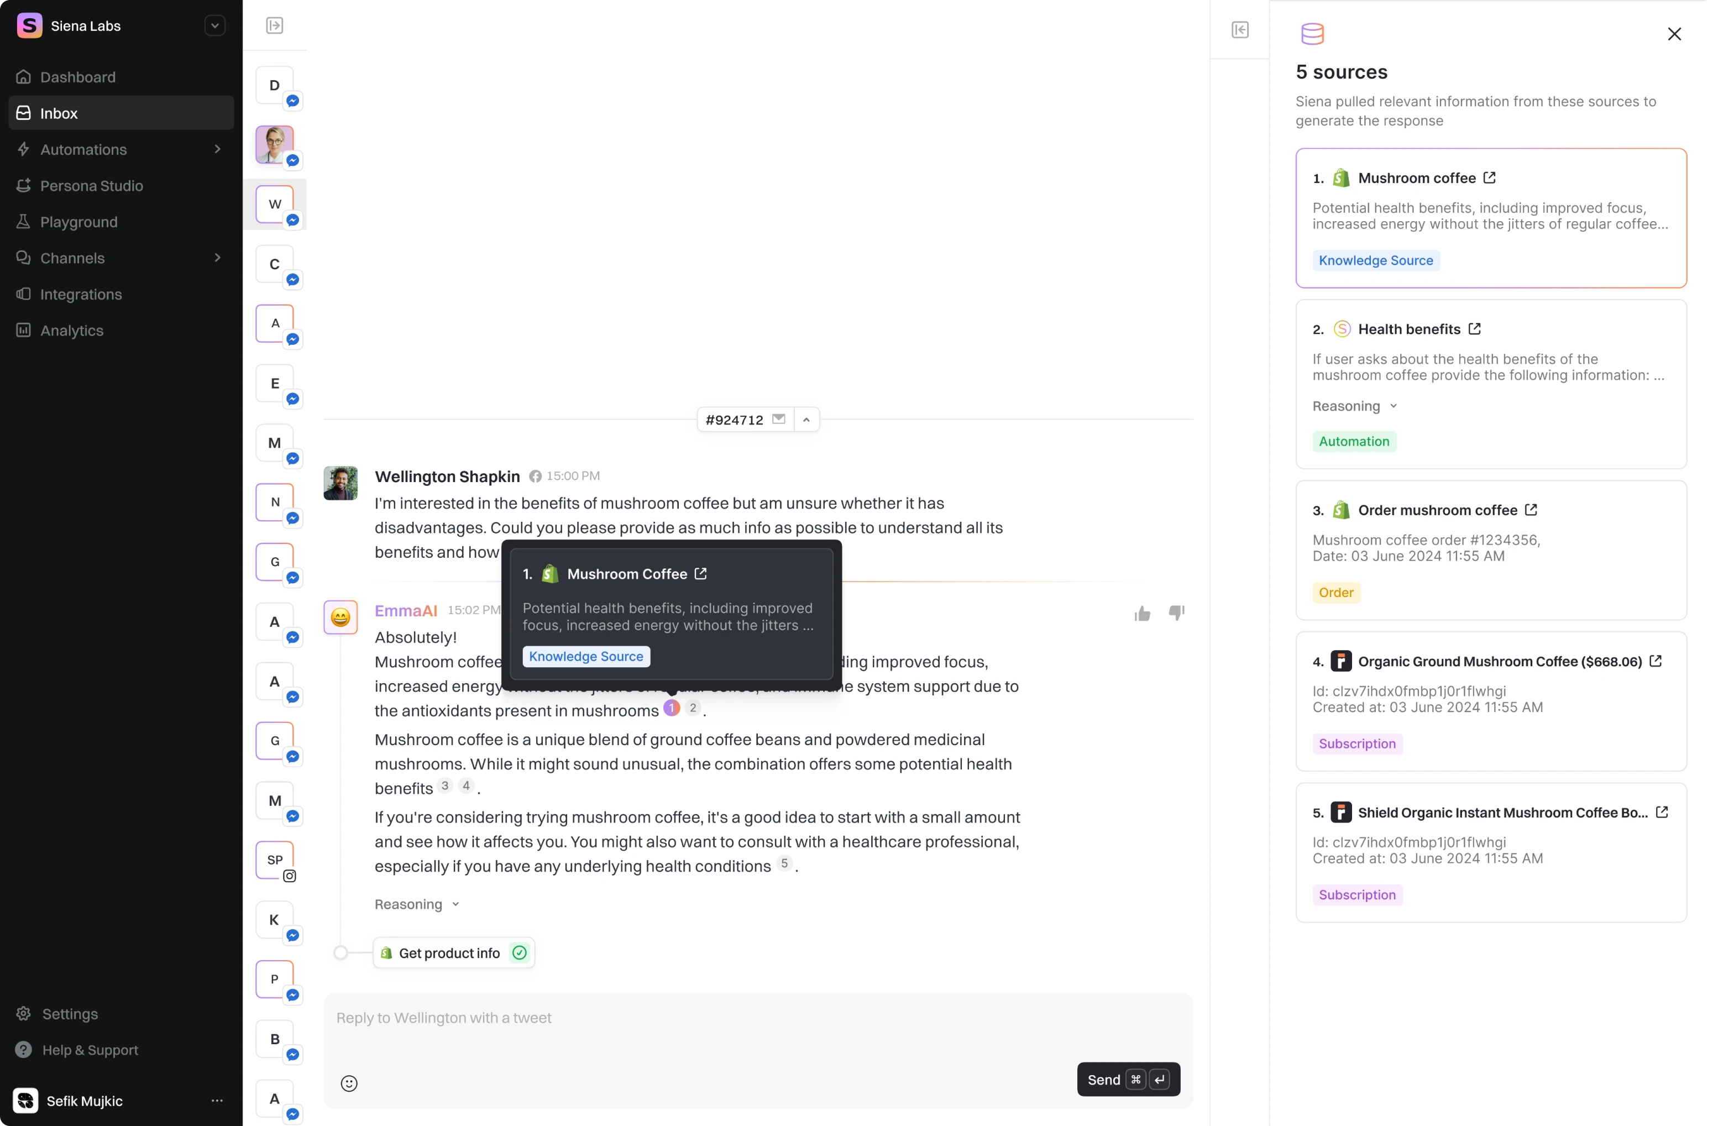Click the Get product info action chip
The image size is (1713, 1126).
pos(453,953)
